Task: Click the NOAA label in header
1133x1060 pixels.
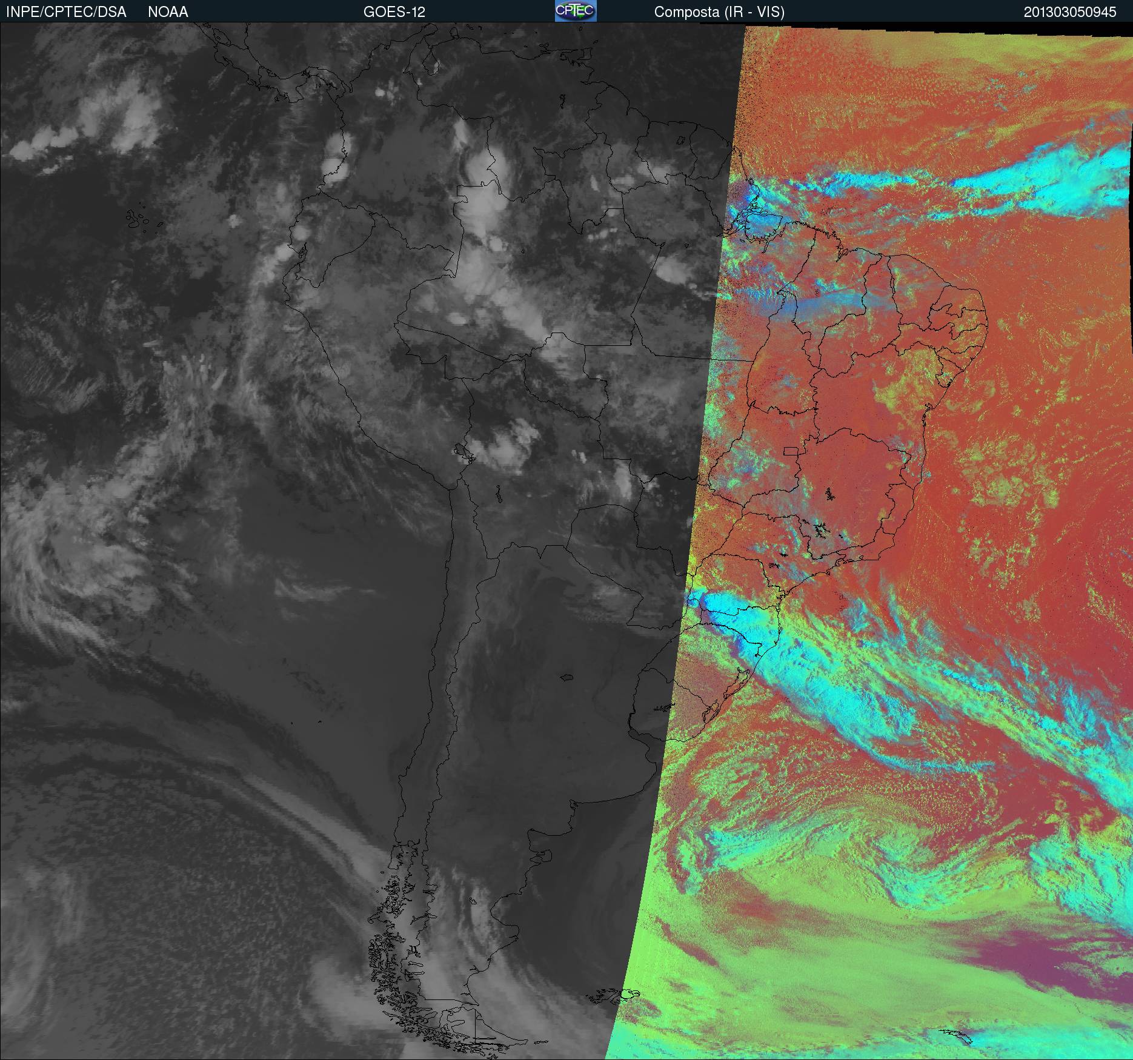Action: [168, 12]
